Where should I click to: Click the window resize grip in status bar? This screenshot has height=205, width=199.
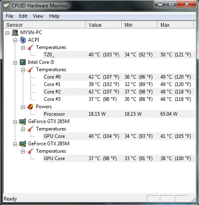point(193,200)
